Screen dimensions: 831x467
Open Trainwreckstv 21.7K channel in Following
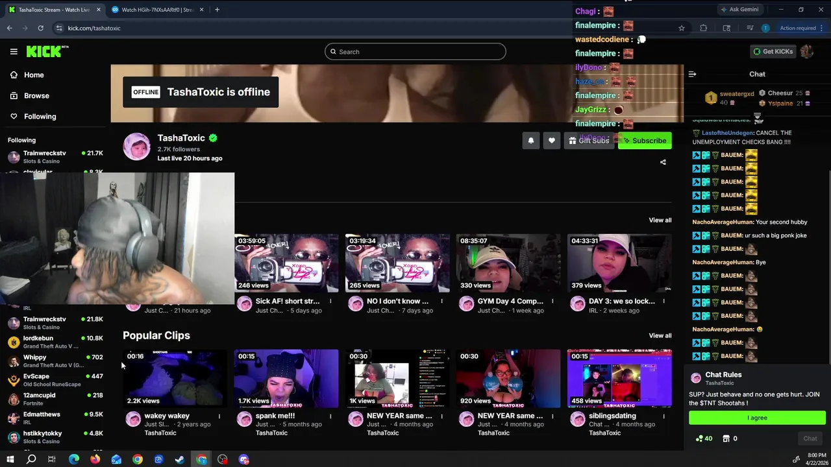tap(55, 157)
